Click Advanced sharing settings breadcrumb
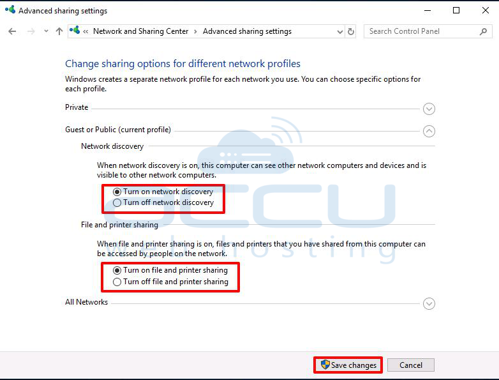Screen dimensions: 499x380 248,31
